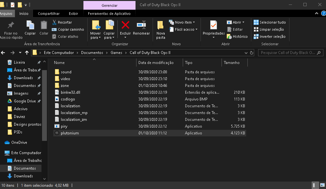Screen dimensions: 326x189
Task: Refresh the folder view
Action: [252, 53]
